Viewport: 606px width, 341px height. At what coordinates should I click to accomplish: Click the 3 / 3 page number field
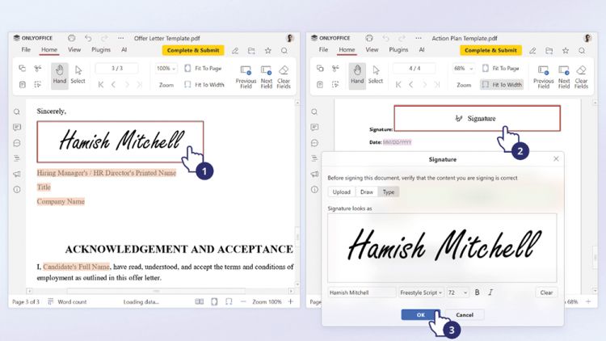click(x=116, y=69)
